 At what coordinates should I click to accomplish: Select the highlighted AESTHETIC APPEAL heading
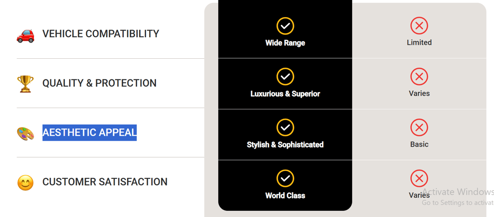coord(90,132)
